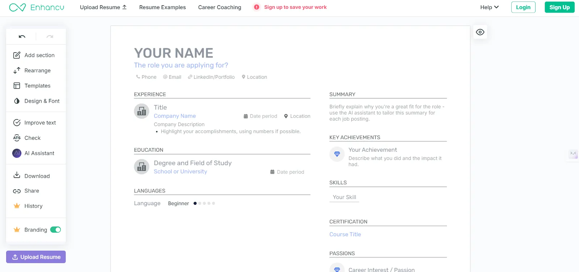Click the Language placeholder text

(147, 203)
